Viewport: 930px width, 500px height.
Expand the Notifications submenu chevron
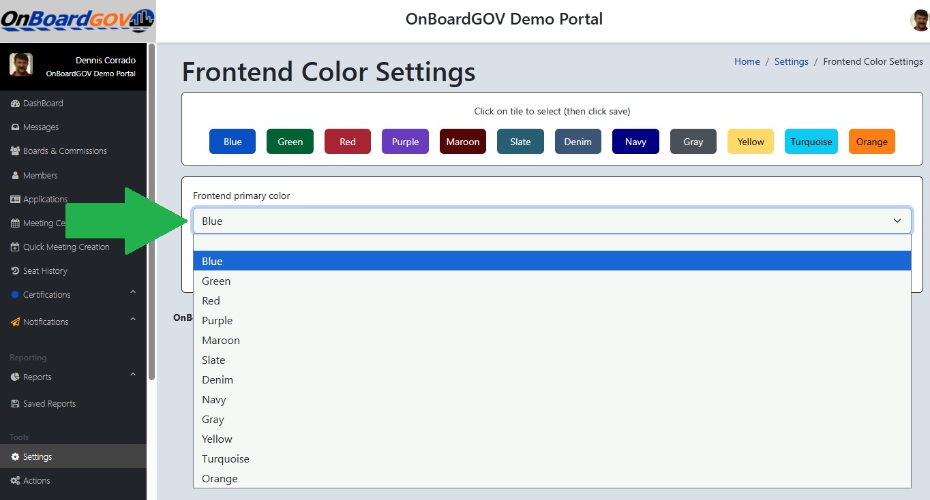click(x=133, y=319)
